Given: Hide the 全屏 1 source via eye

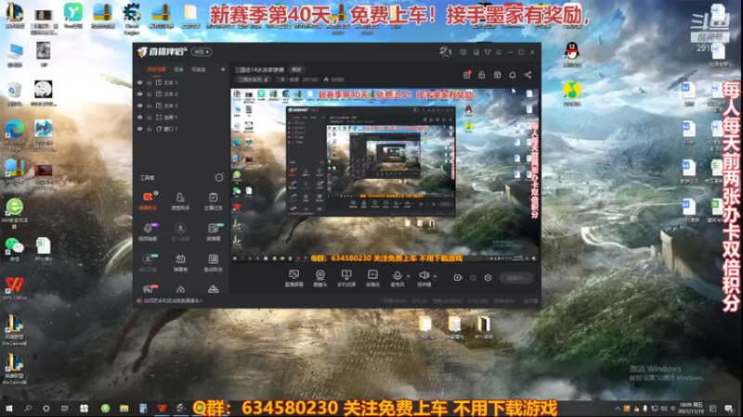Looking at the screenshot, I should click(140, 118).
